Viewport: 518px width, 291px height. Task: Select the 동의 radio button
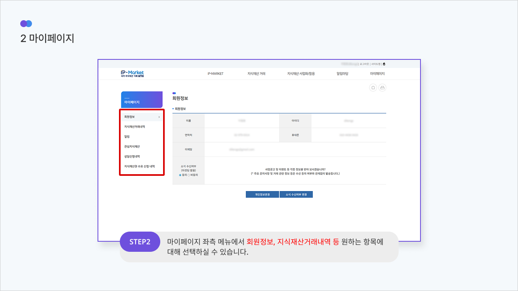pyautogui.click(x=180, y=175)
